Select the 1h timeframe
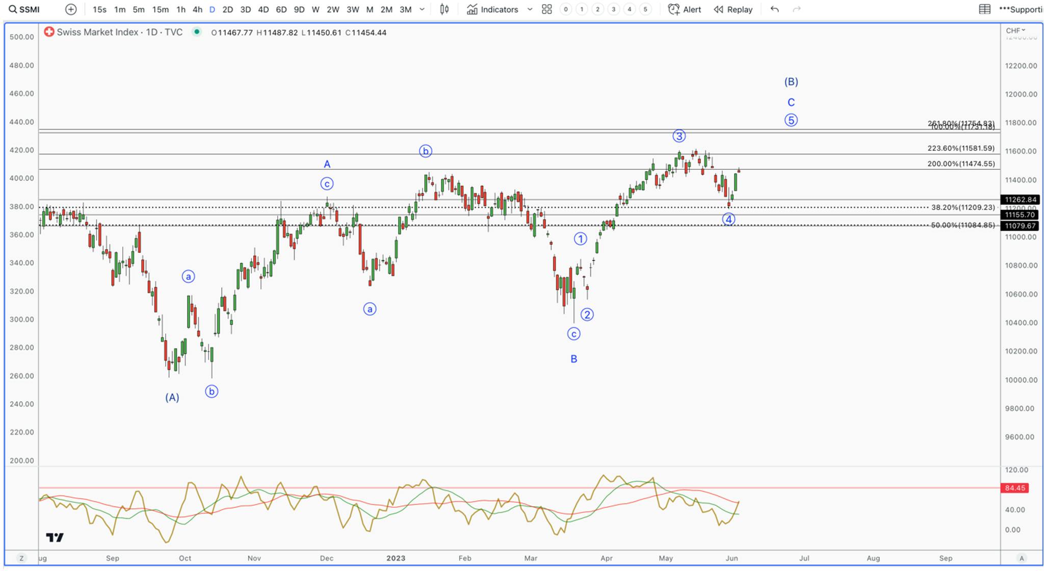The width and height of the screenshot is (1048, 571). pos(181,9)
